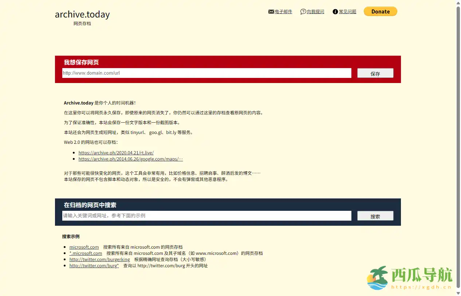This screenshot has width=461, height=296.
Task: Open the twitter.com/burg* wildcard example link
Action: (94, 265)
